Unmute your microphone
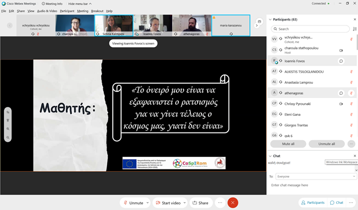Screen dimensions: 358x210 click(134, 203)
